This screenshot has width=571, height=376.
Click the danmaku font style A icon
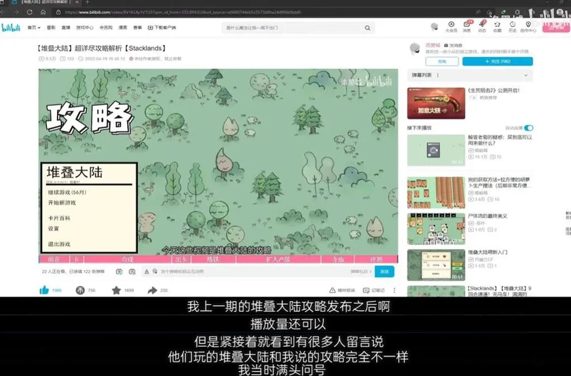pos(146,272)
